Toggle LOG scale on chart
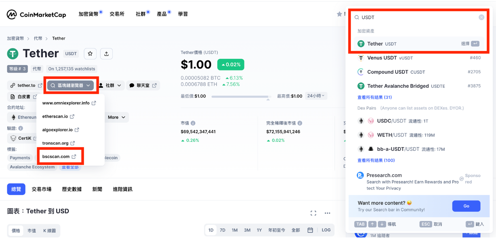The image size is (496, 242). coord(326,230)
